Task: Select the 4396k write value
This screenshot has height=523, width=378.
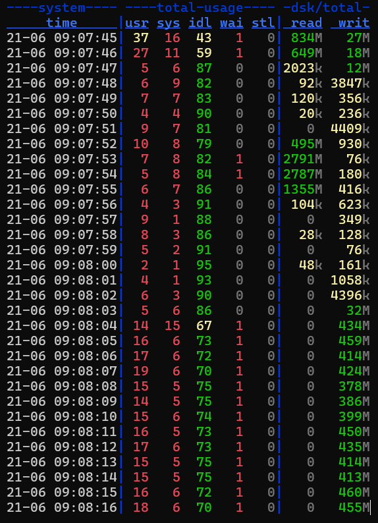Action: 350,295
